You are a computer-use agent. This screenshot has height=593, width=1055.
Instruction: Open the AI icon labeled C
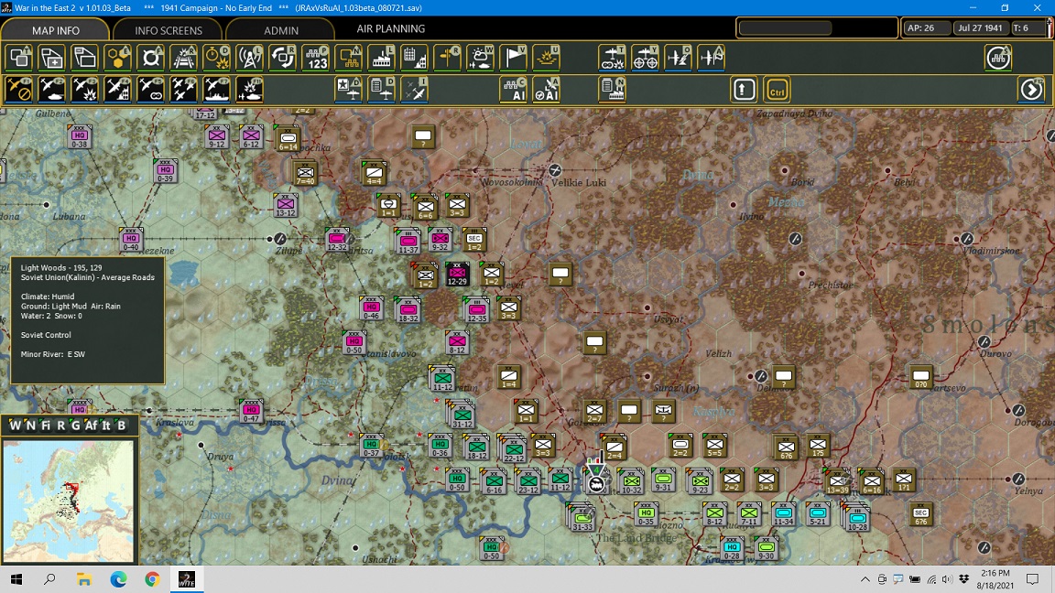point(514,90)
